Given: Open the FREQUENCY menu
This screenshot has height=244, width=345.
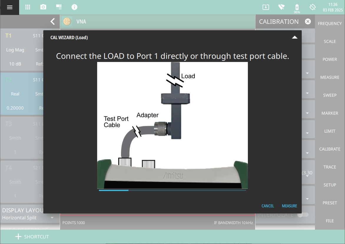Looking at the screenshot, I should coord(330,23).
